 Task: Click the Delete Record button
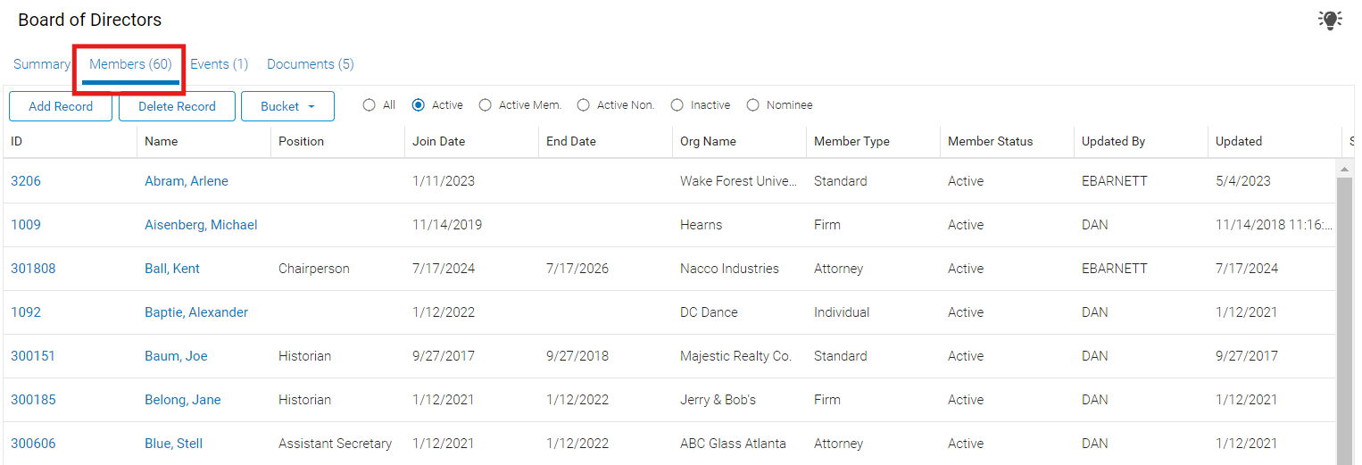177,106
